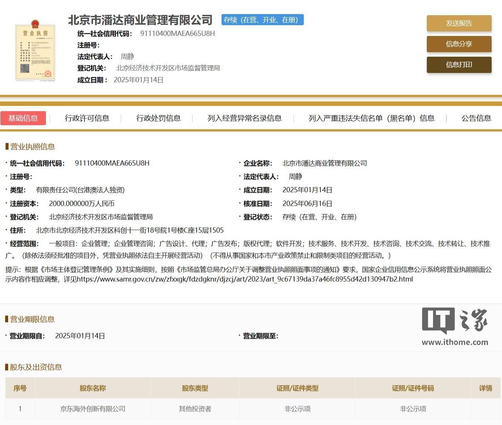Click the 营业期限信息 section heading

(32, 319)
